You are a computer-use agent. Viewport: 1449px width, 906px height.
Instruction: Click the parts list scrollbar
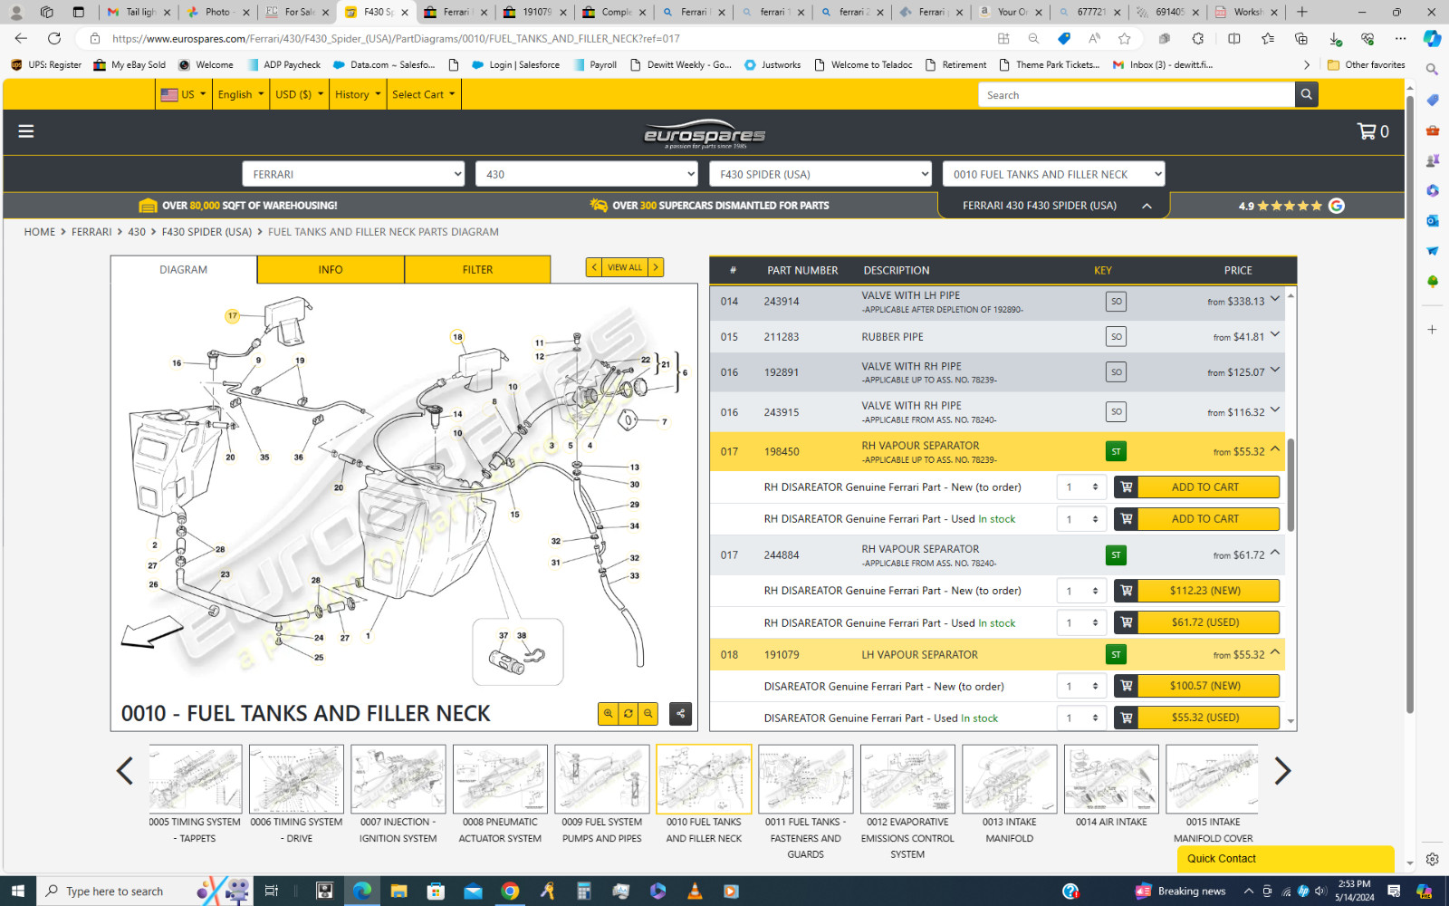(1291, 485)
